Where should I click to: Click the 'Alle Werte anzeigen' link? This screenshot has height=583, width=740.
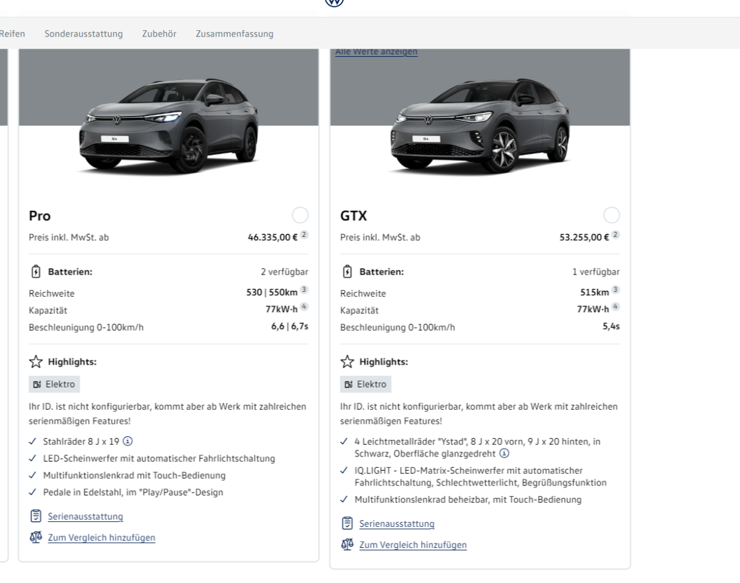(x=376, y=52)
